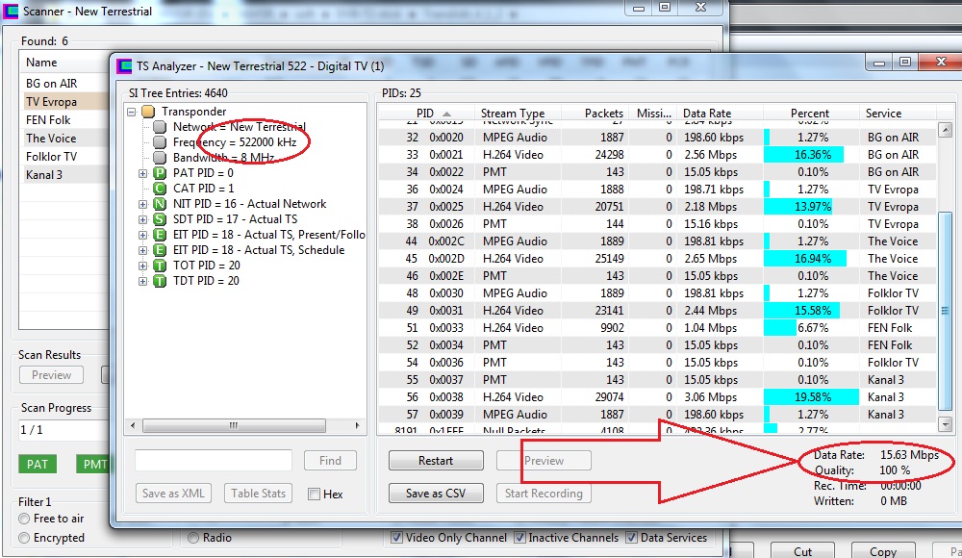Click the E icon of EIT Schedule entry
Viewport: 962px width, 558px height.
(160, 250)
